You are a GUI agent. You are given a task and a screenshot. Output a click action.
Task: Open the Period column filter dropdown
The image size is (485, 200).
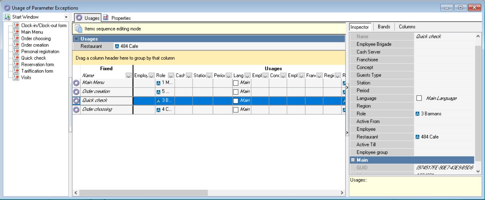[x=228, y=76]
